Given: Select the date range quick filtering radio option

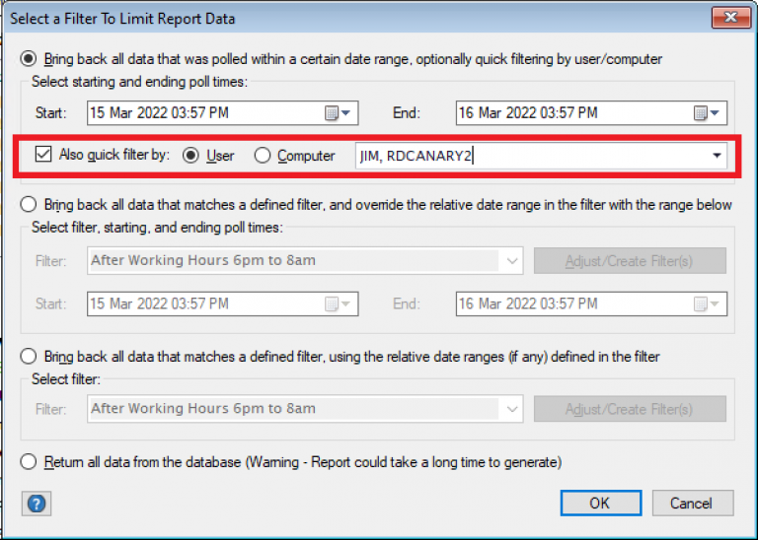Looking at the screenshot, I should [28, 59].
